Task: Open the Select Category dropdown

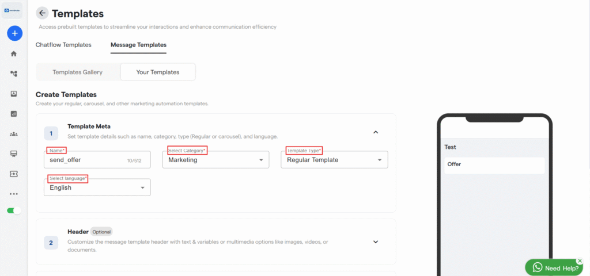Action: [215, 160]
